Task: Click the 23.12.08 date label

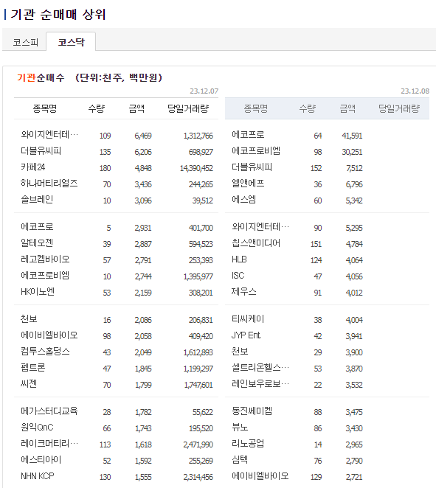Action: coord(415,91)
